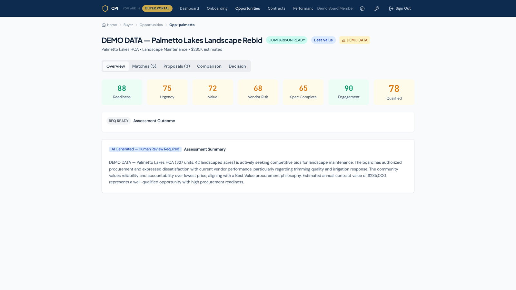Image resolution: width=516 pixels, height=290 pixels.
Task: Click the Best Value badge
Action: (323, 40)
